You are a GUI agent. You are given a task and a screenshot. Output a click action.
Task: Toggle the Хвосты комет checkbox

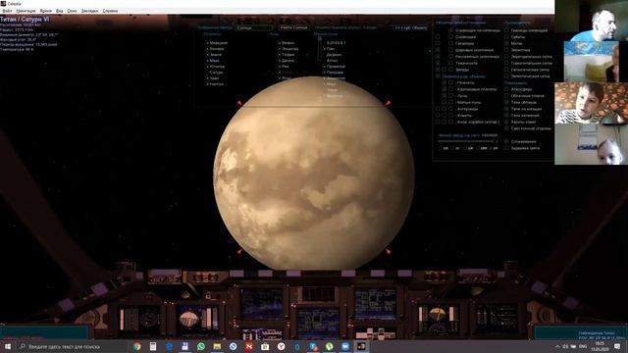point(506,122)
